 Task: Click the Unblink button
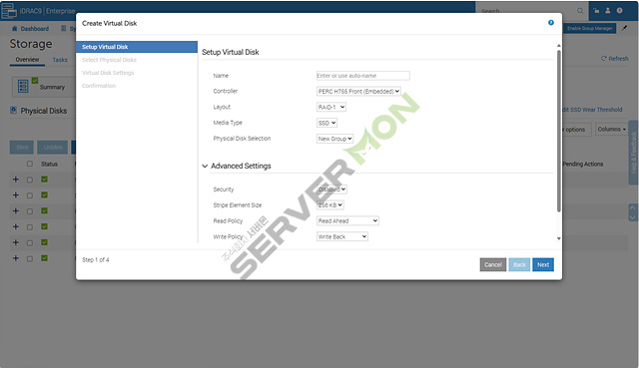click(x=53, y=148)
